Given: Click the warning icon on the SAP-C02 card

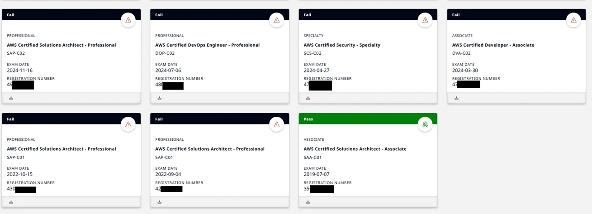Looking at the screenshot, I should [128, 20].
